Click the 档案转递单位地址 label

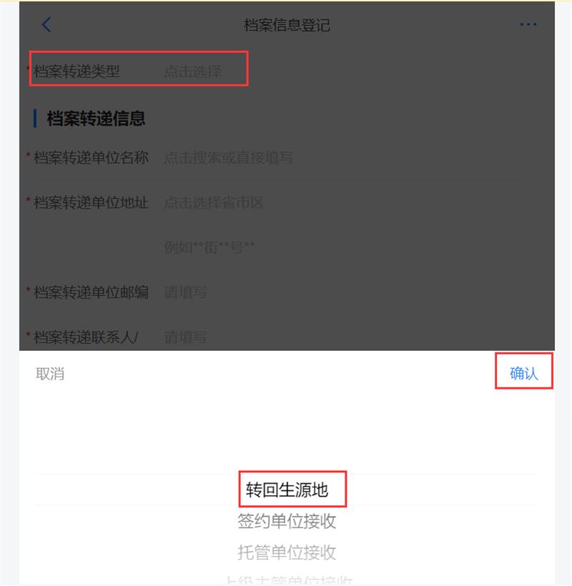click(91, 202)
